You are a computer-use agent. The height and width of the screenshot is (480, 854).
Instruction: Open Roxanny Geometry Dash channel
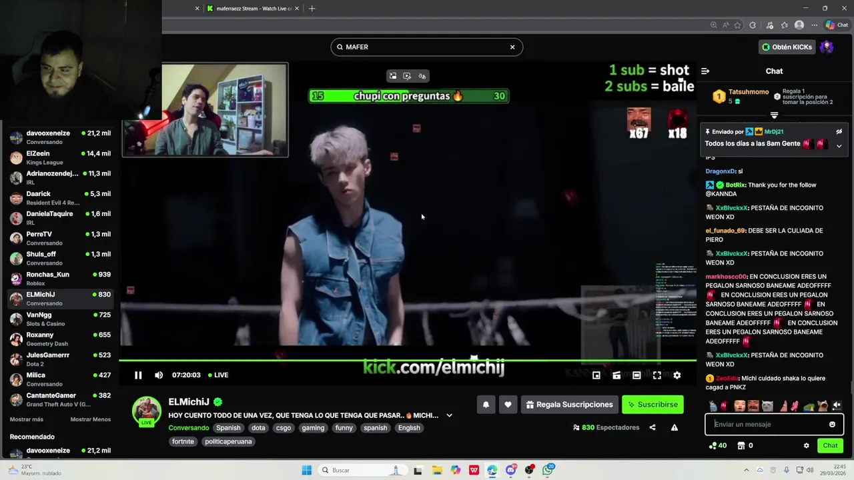pos(60,339)
